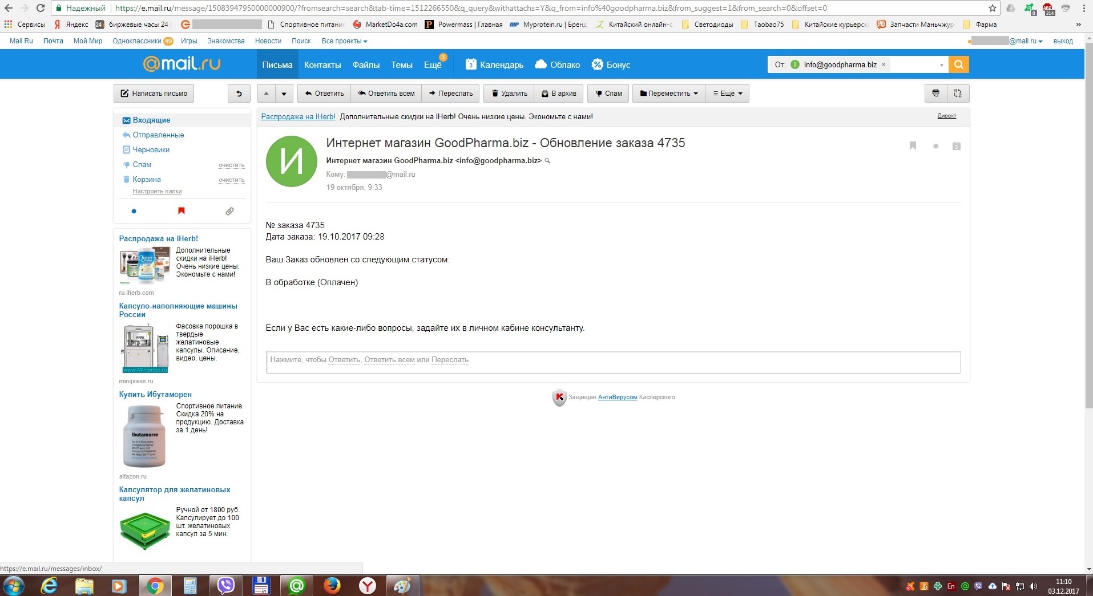The image size is (1093, 596).
Task: Click the orange search magnifier button
Action: [x=958, y=64]
